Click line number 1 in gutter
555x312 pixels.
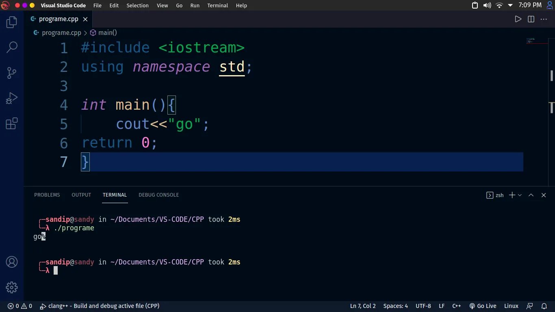(x=64, y=48)
